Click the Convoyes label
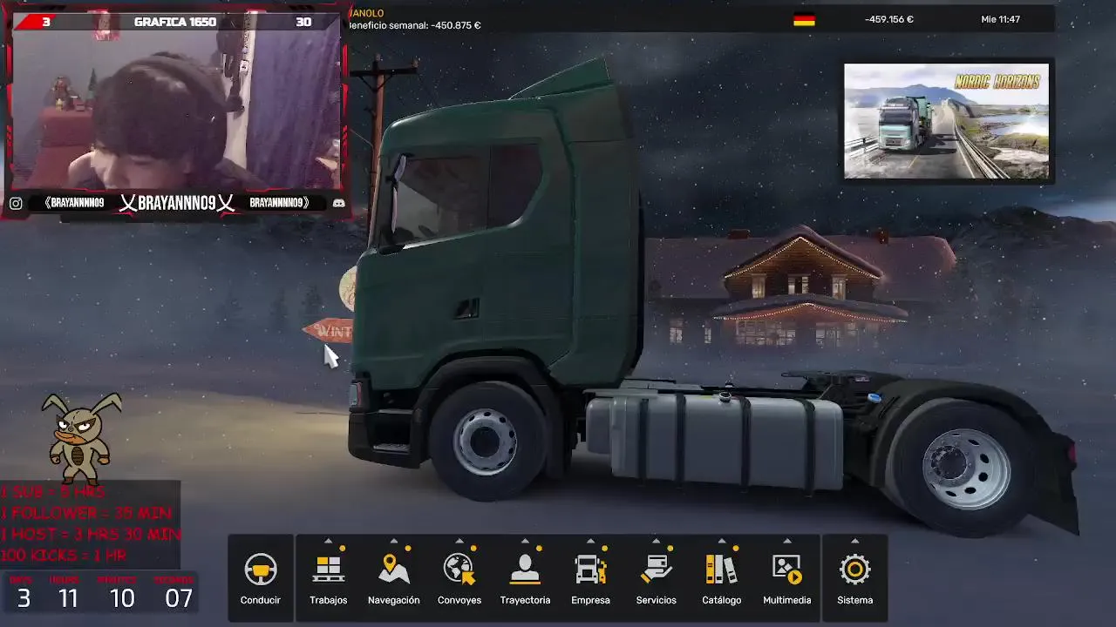 (x=459, y=600)
